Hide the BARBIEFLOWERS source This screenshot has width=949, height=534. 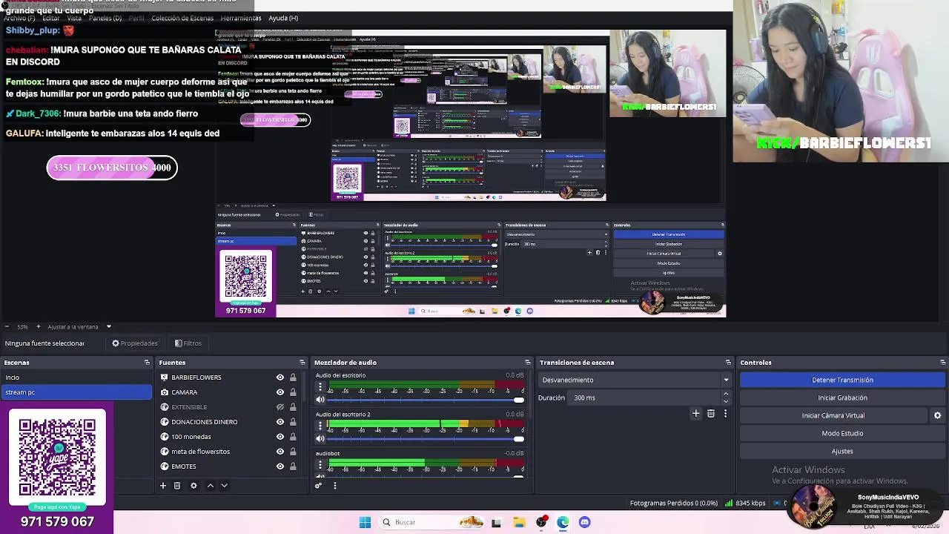(x=280, y=378)
